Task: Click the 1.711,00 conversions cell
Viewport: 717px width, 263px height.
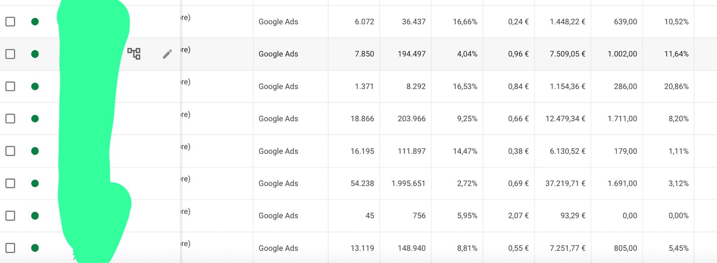Action: [622, 119]
